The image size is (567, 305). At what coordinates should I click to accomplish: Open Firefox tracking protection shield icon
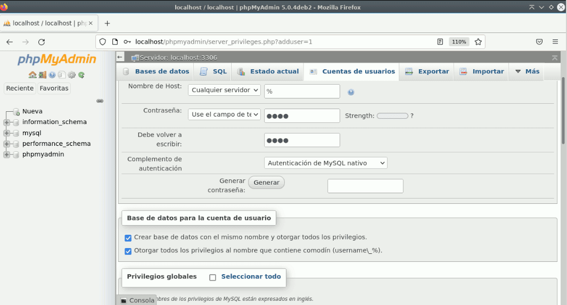click(x=103, y=42)
